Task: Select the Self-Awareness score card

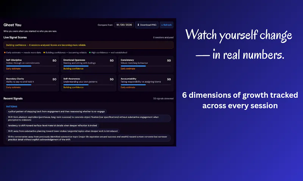Action: (x=89, y=83)
